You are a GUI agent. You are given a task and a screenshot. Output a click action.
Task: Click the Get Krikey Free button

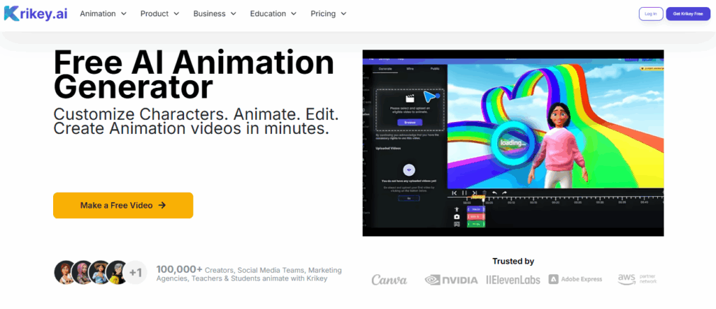[x=688, y=13]
